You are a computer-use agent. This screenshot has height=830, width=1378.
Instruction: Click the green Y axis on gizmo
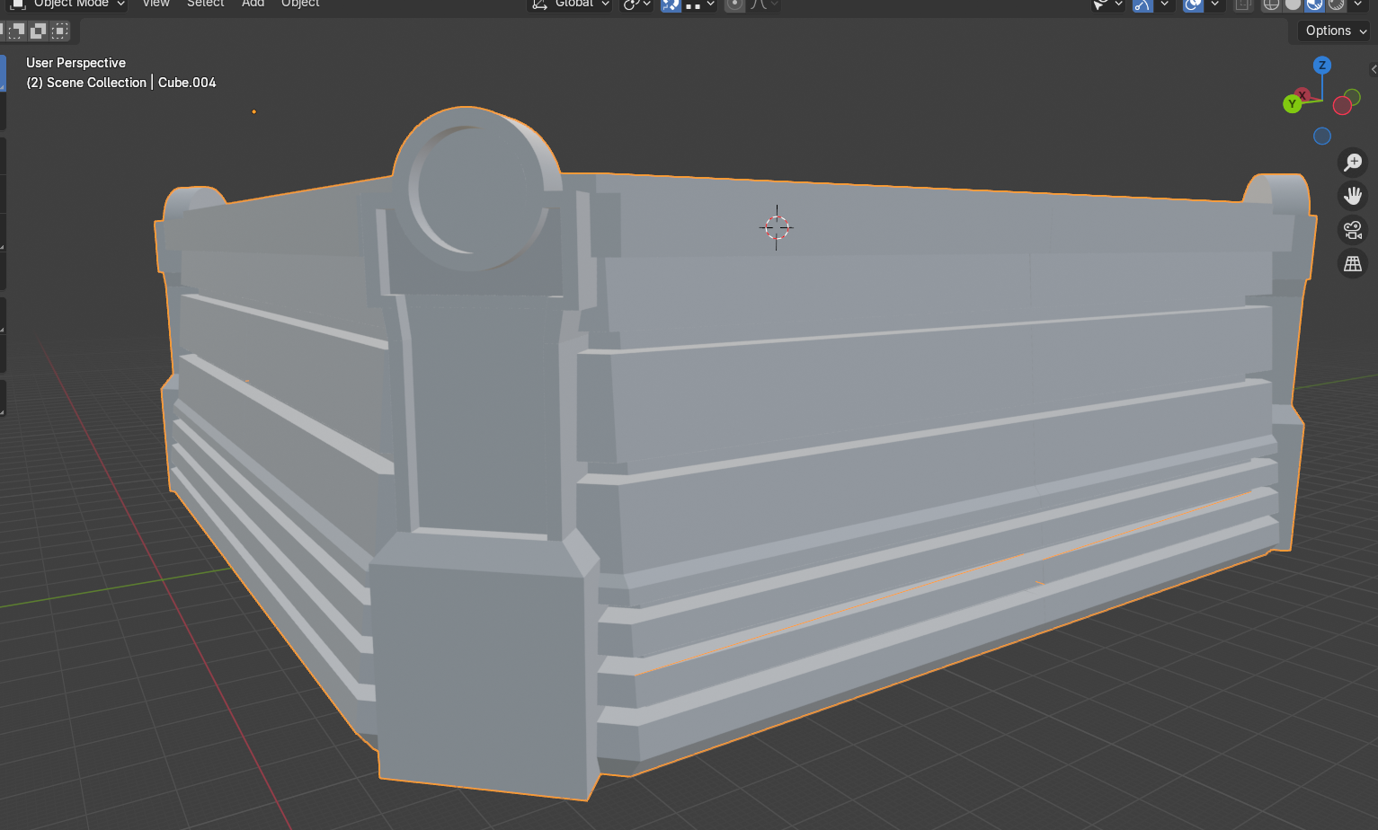coord(1292,104)
